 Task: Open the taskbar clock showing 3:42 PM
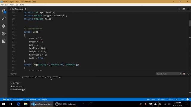point(178,104)
